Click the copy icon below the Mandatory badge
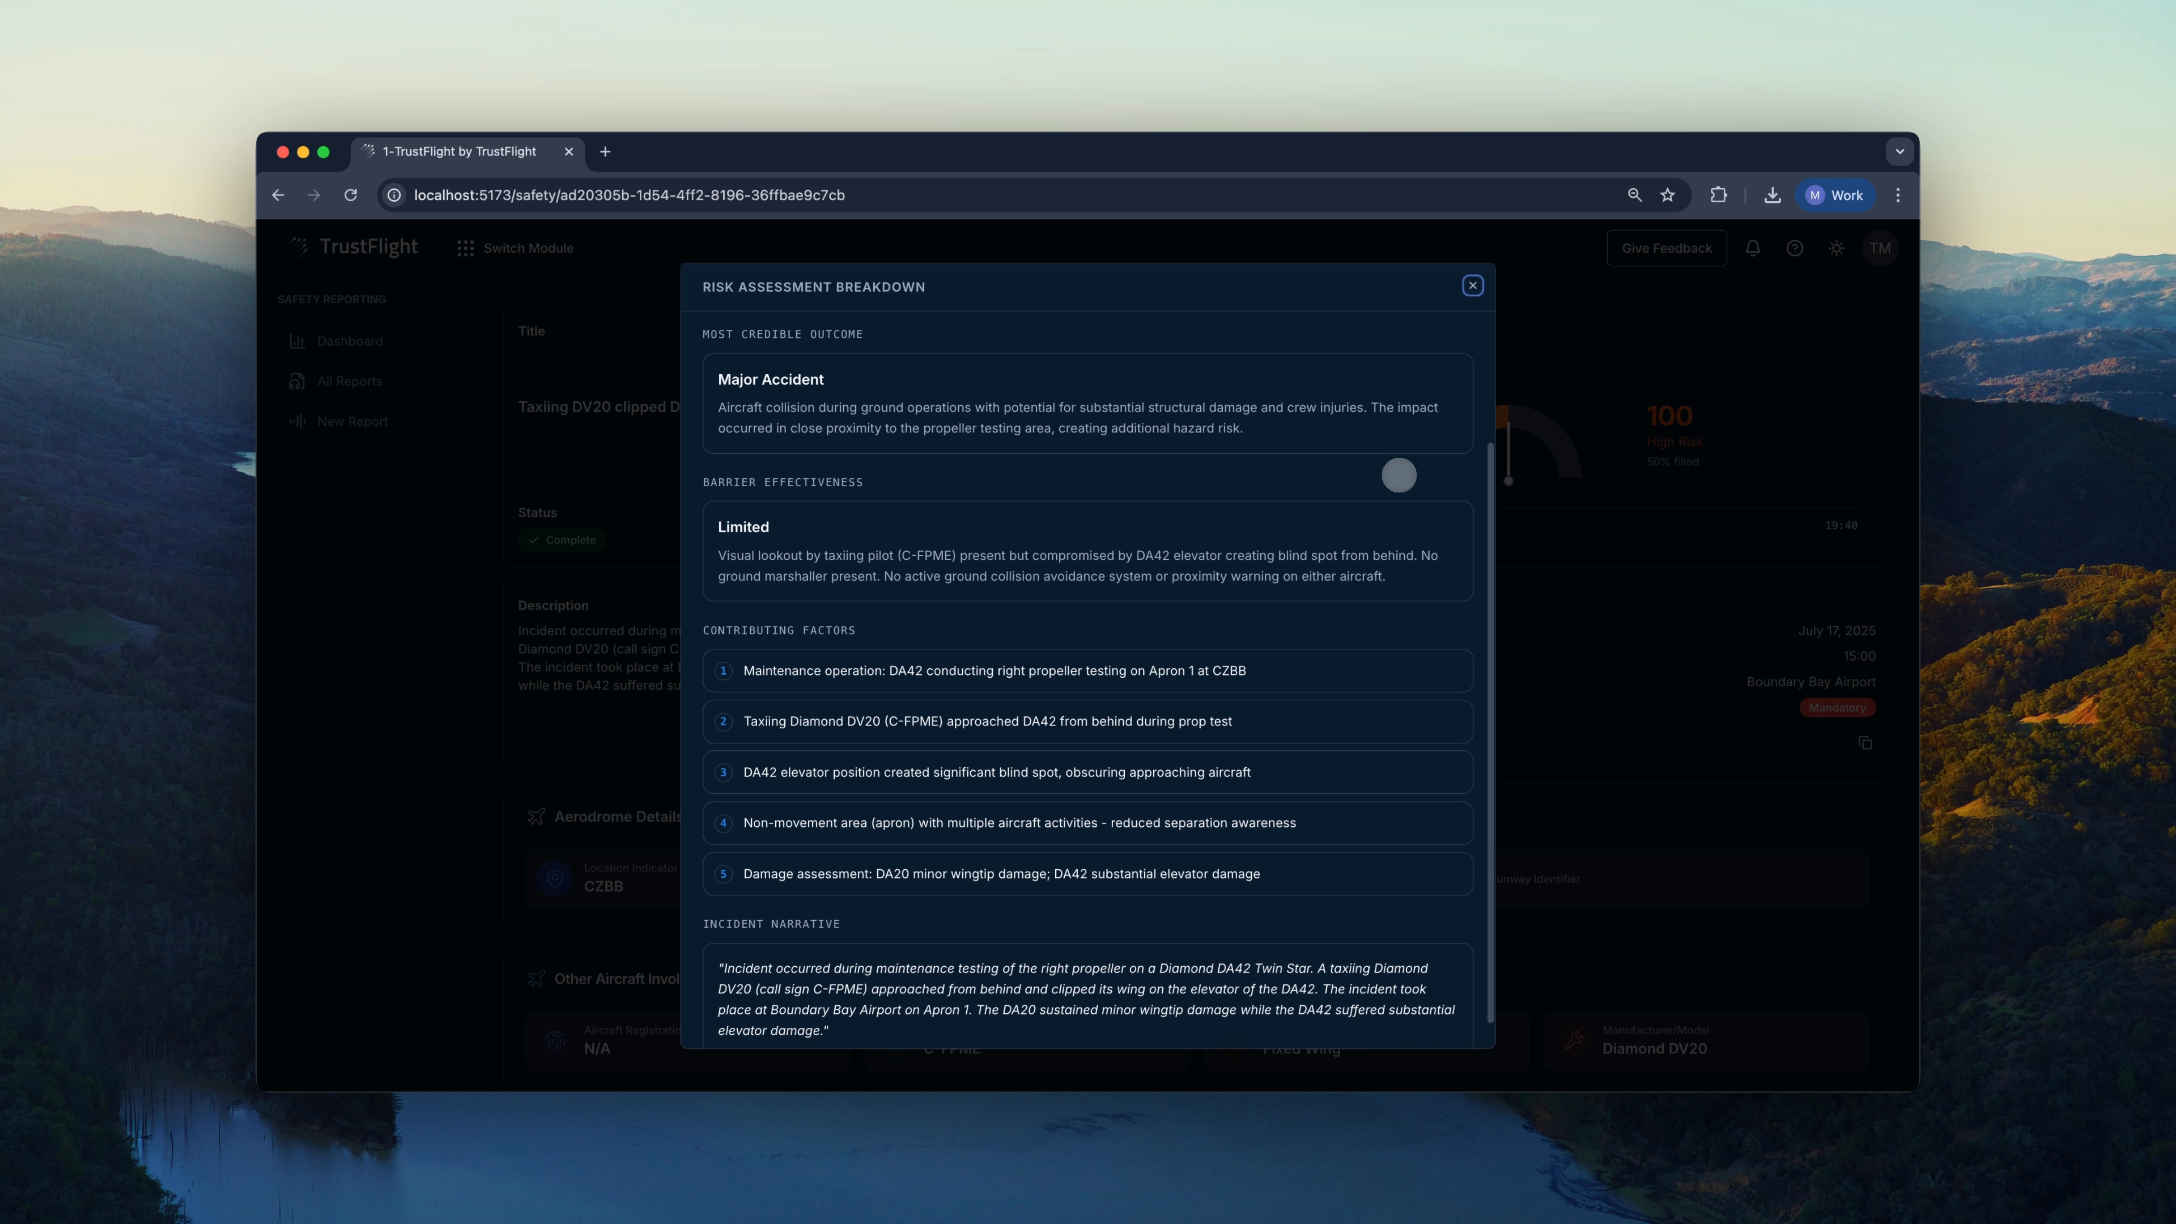 point(1865,742)
